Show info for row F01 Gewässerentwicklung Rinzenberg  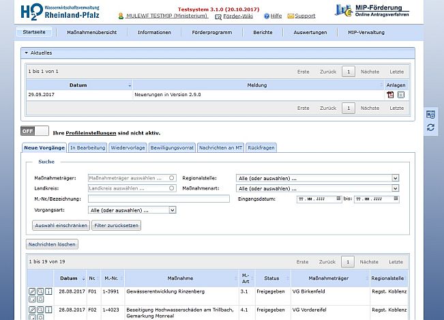point(48,291)
